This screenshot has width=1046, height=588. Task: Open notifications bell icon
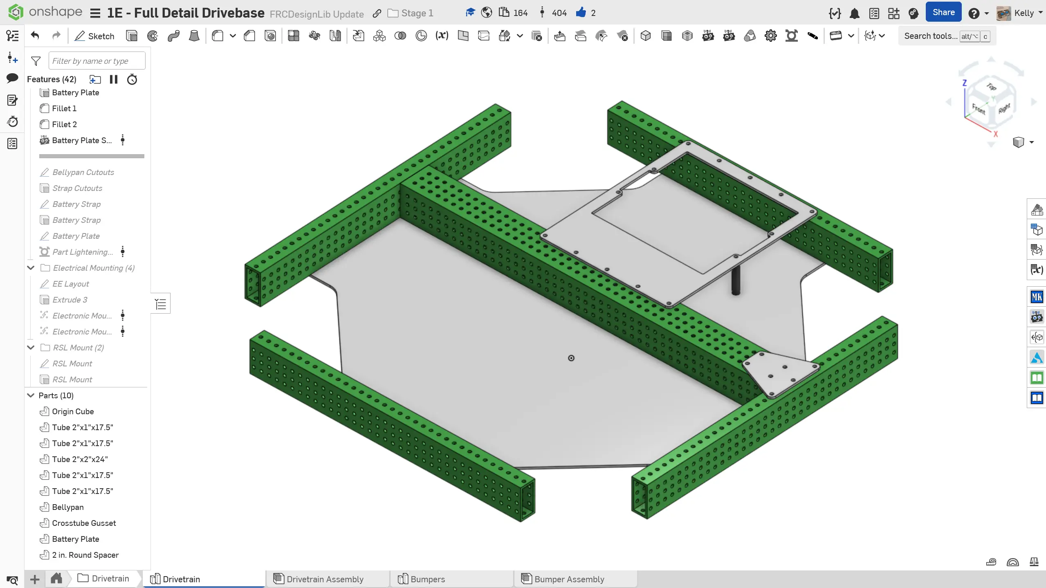tap(854, 13)
